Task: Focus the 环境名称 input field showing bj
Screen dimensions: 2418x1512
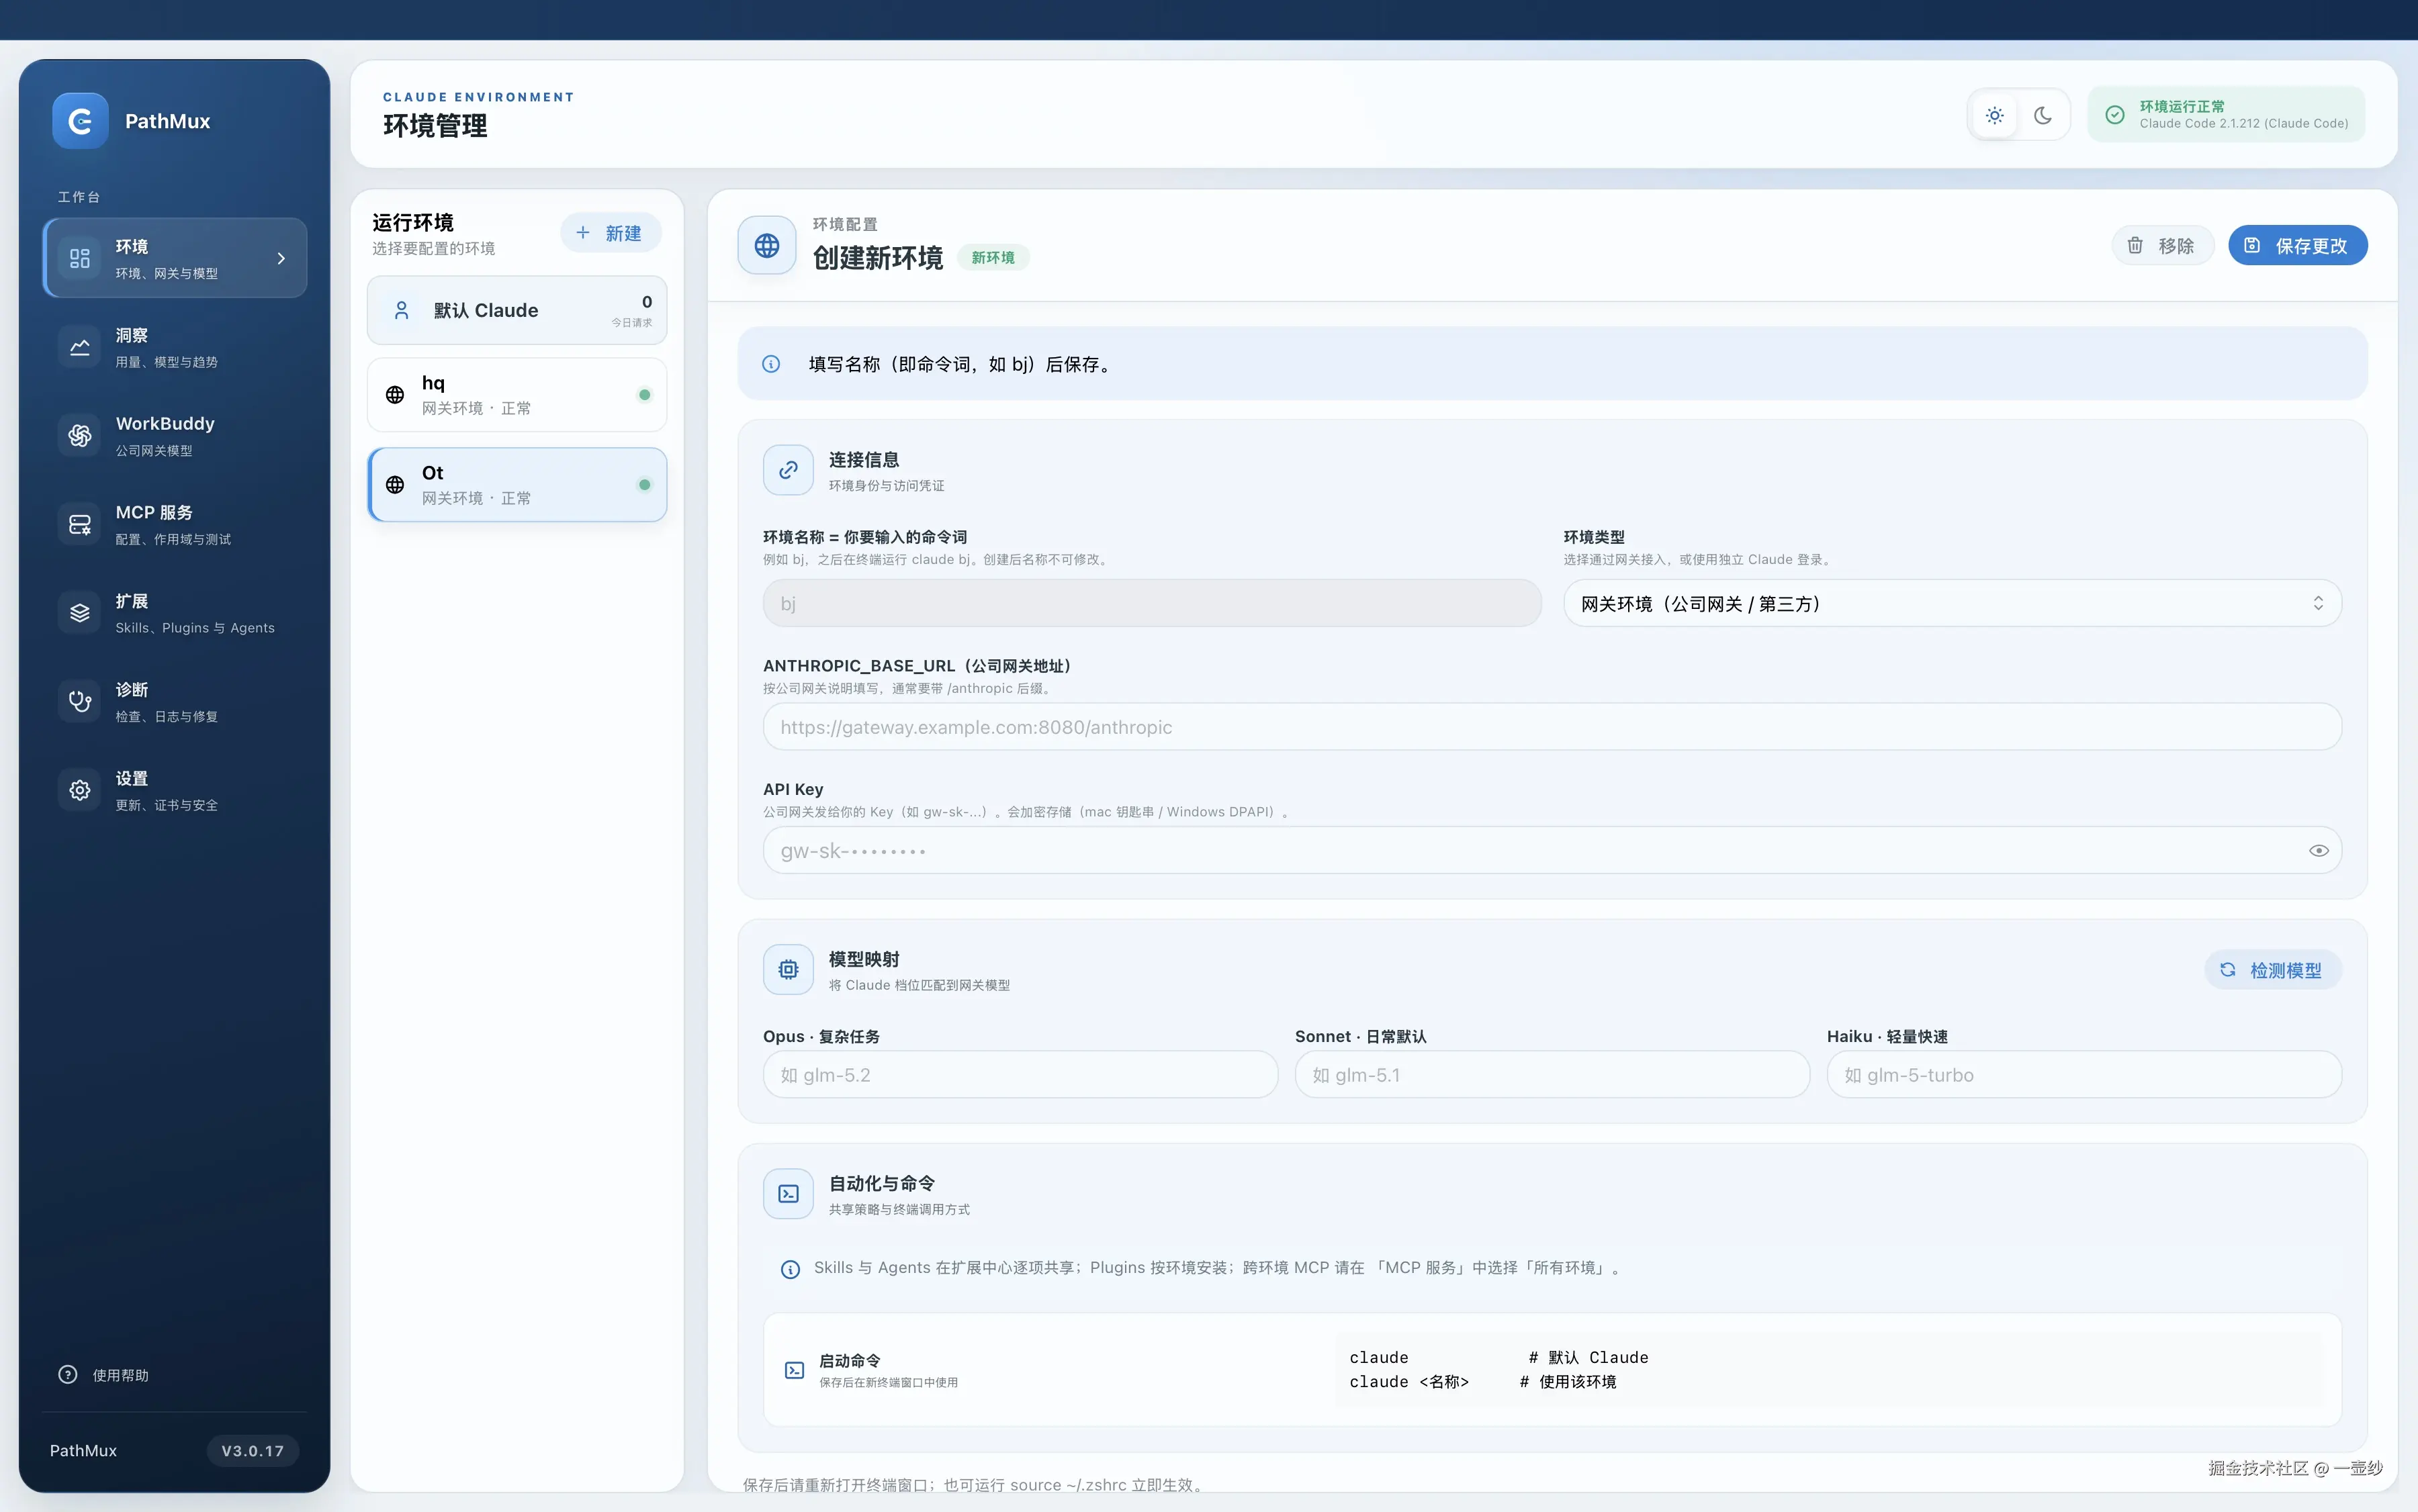Action: pyautogui.click(x=1153, y=604)
